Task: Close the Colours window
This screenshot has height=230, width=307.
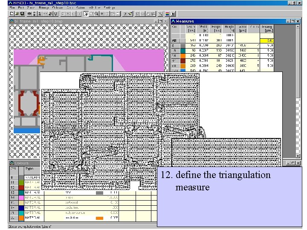Action: pyautogui.click(x=298, y=163)
